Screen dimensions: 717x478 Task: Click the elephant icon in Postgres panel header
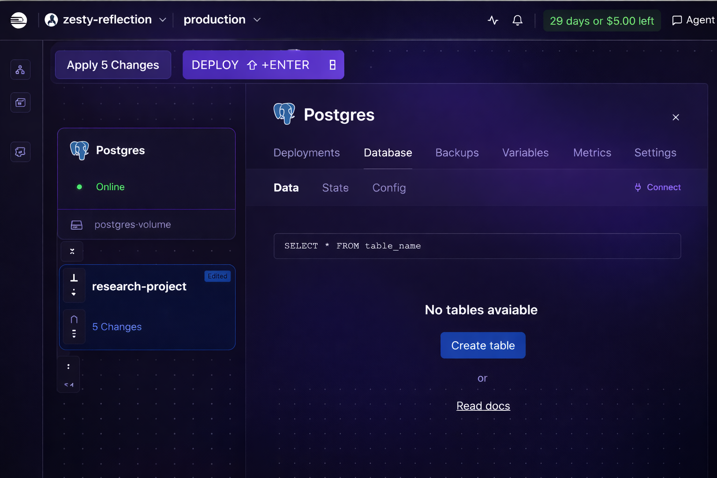(x=284, y=113)
